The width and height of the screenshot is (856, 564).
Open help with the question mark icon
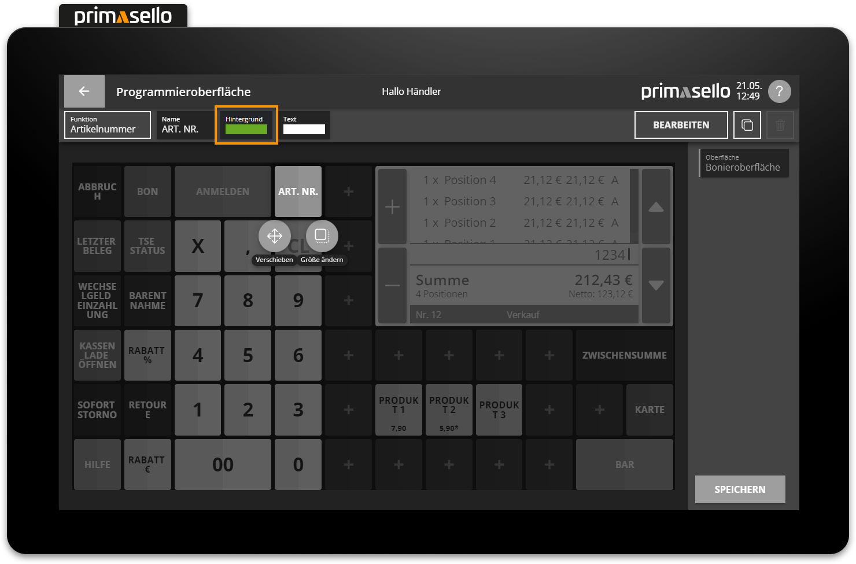(779, 91)
